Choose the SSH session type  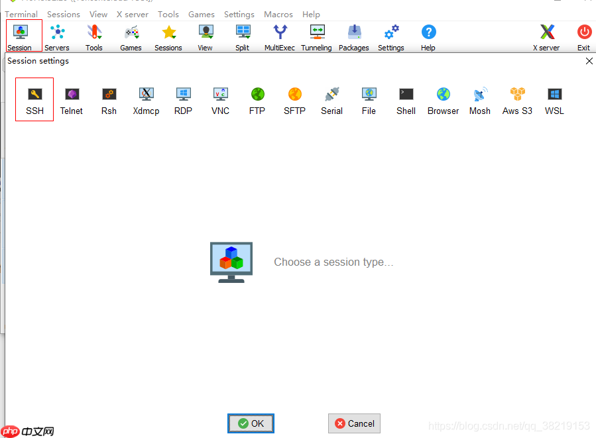[34, 100]
